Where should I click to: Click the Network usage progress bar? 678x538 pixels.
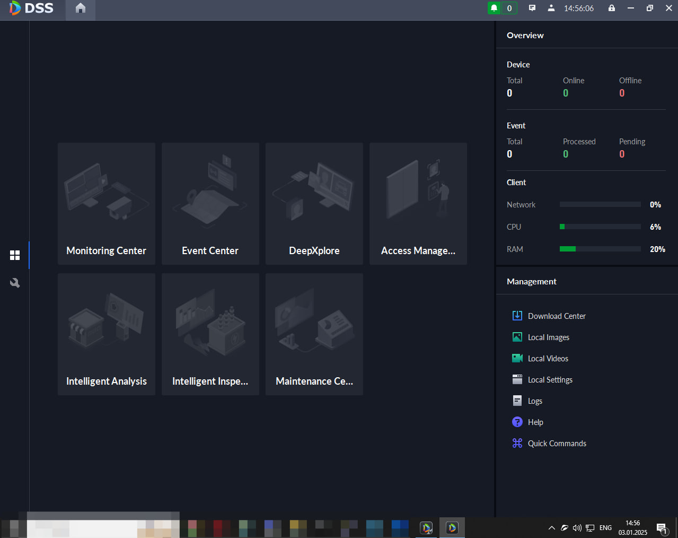pyautogui.click(x=600, y=204)
